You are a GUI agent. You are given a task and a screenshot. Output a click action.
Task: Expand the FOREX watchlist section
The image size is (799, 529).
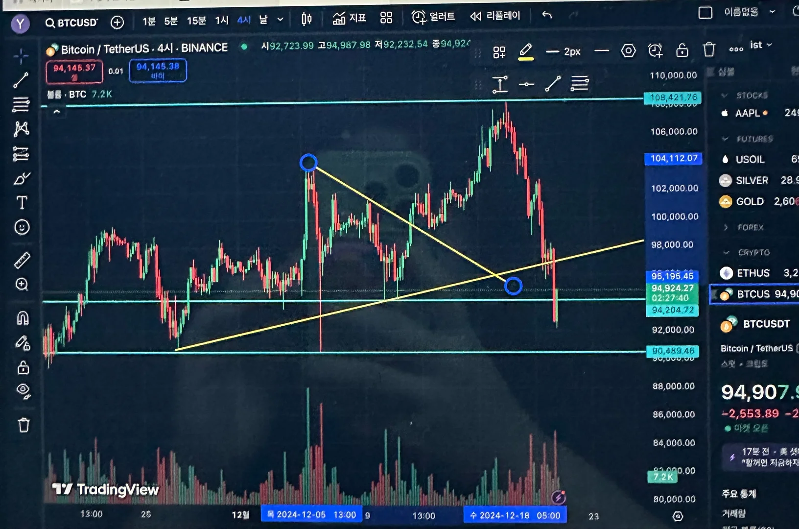point(726,227)
